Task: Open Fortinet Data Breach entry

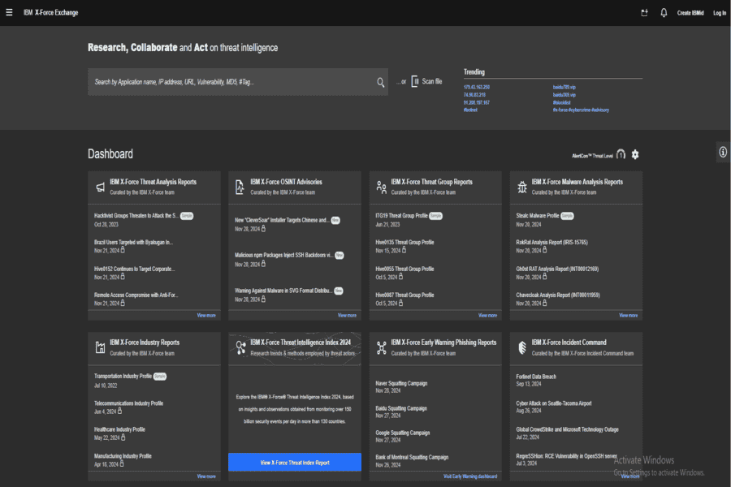Action: pos(536,377)
